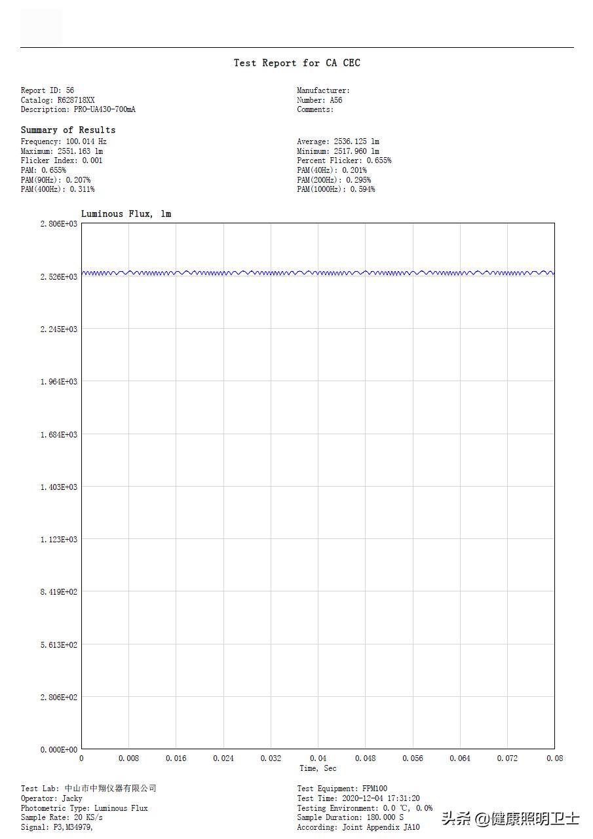
Task: Select the y-axis label 8.419E+02
Action: coord(58,592)
